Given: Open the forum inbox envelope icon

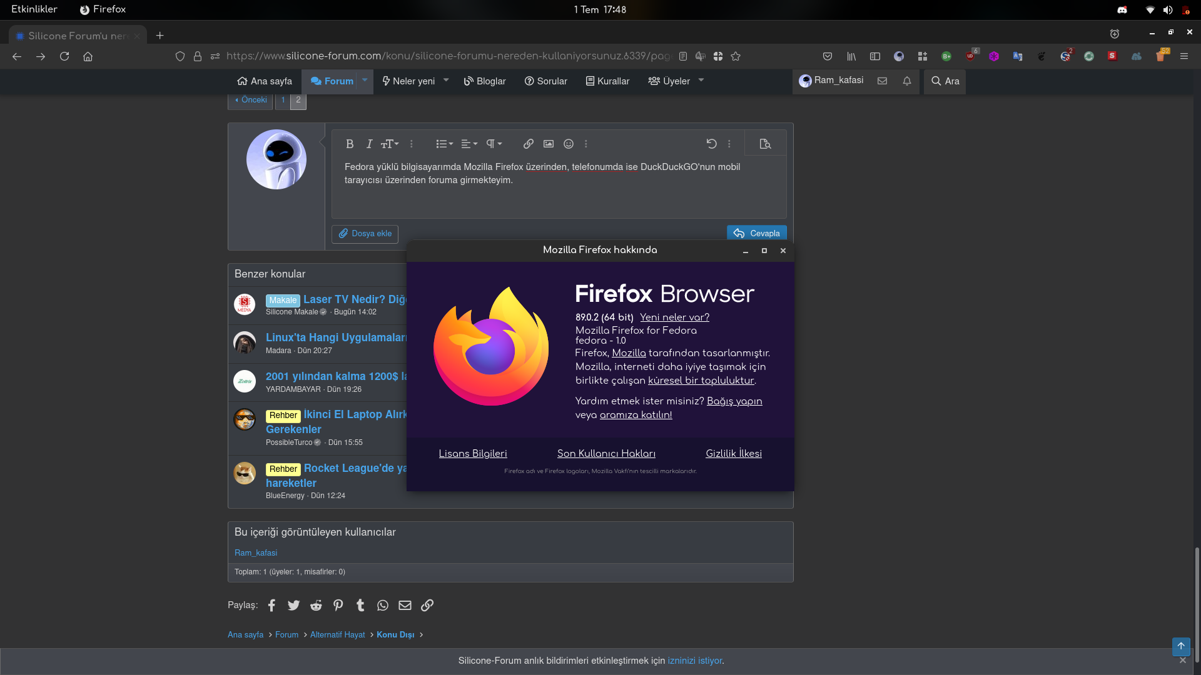Looking at the screenshot, I should click(882, 81).
